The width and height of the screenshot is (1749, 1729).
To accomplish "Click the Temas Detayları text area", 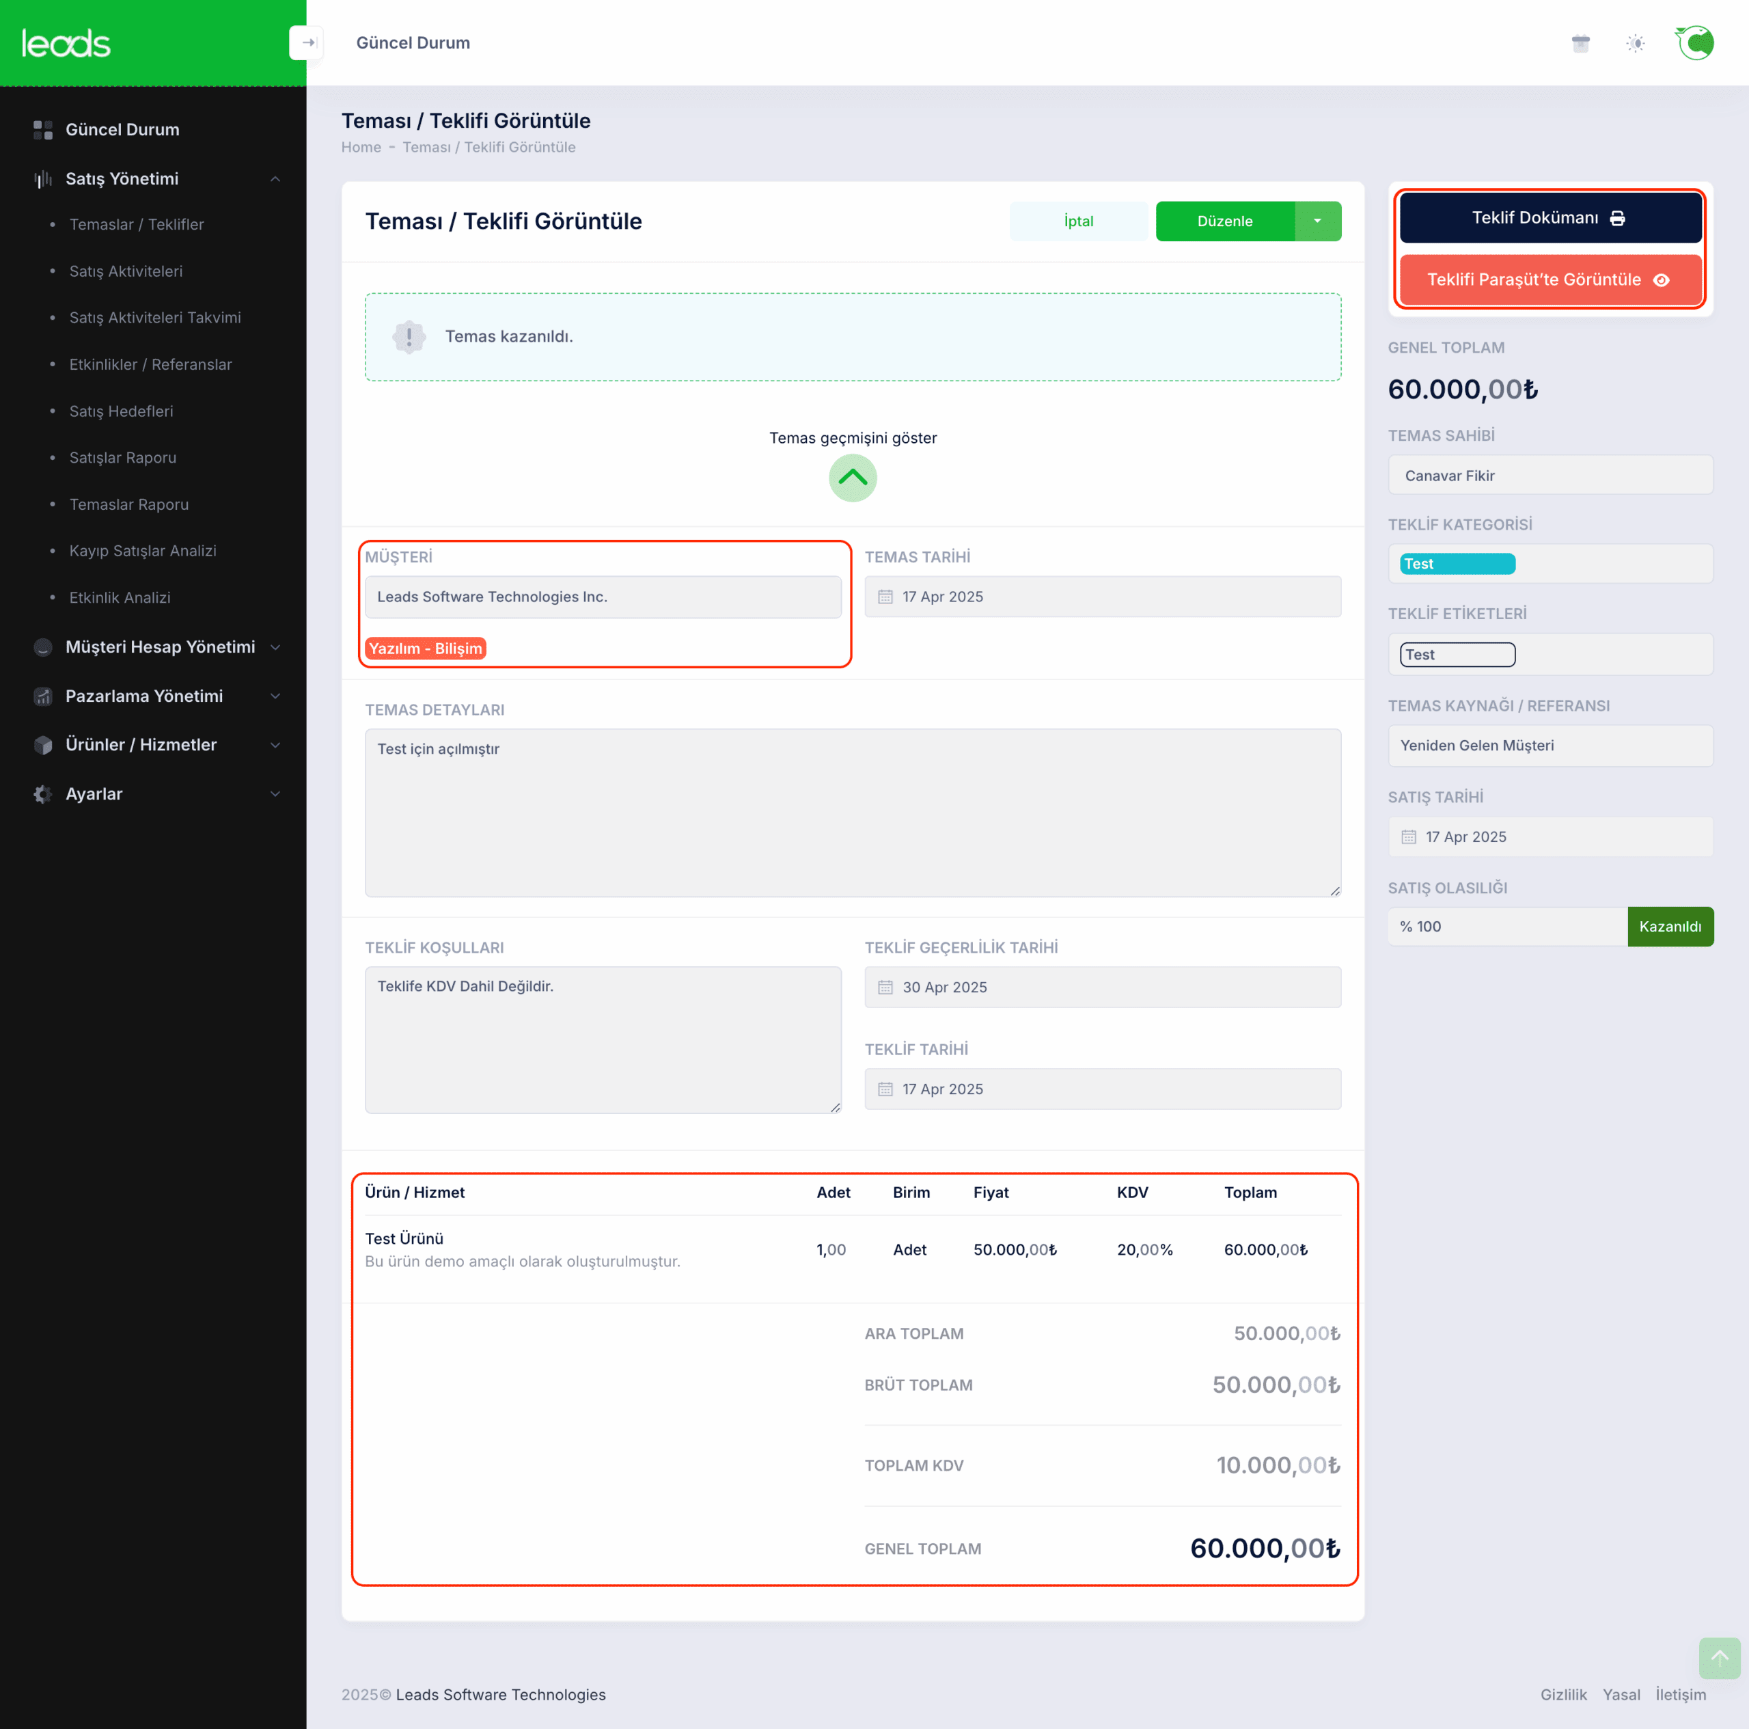I will (x=853, y=813).
